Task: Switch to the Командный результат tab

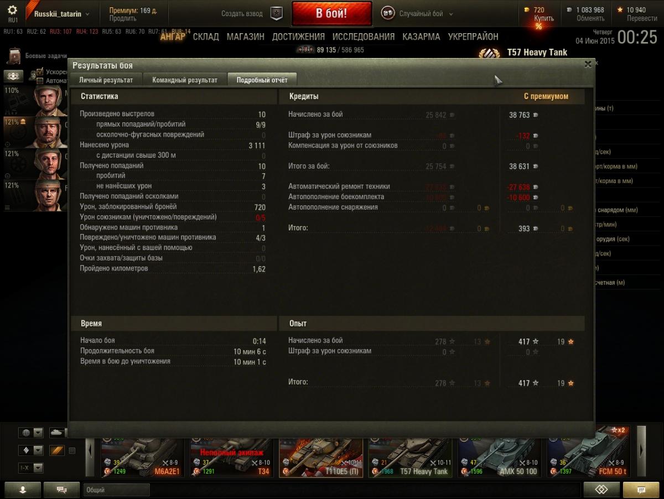Action: (x=185, y=80)
